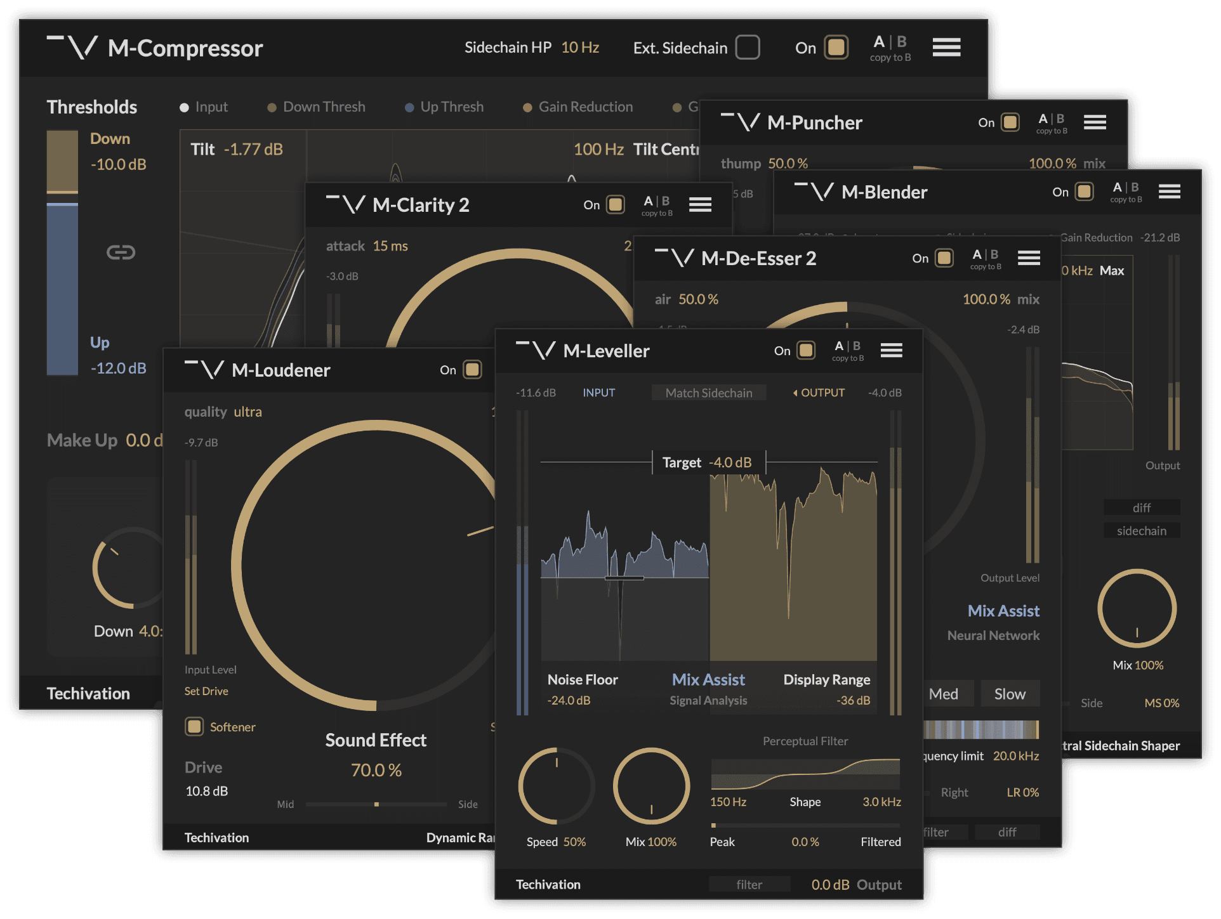The width and height of the screenshot is (1221, 919).
Task: Click the M-De-Esser 2 logo icon
Action: coord(675,257)
